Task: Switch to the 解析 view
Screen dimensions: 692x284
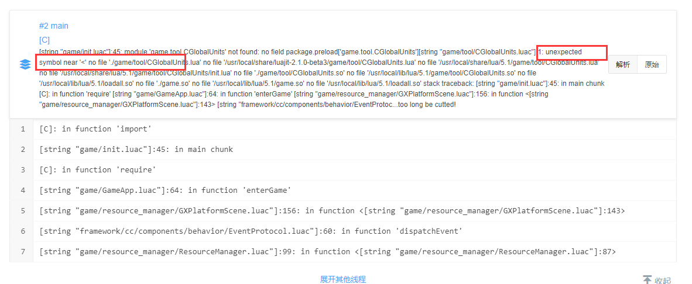Action: click(x=623, y=64)
